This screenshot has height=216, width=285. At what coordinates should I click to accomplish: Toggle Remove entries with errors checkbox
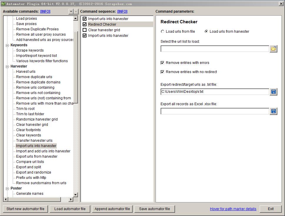tap(162, 63)
